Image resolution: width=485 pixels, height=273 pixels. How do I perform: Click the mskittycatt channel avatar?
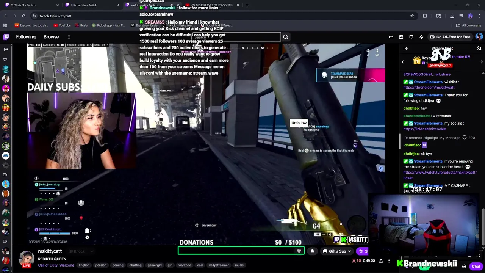click(x=26, y=259)
